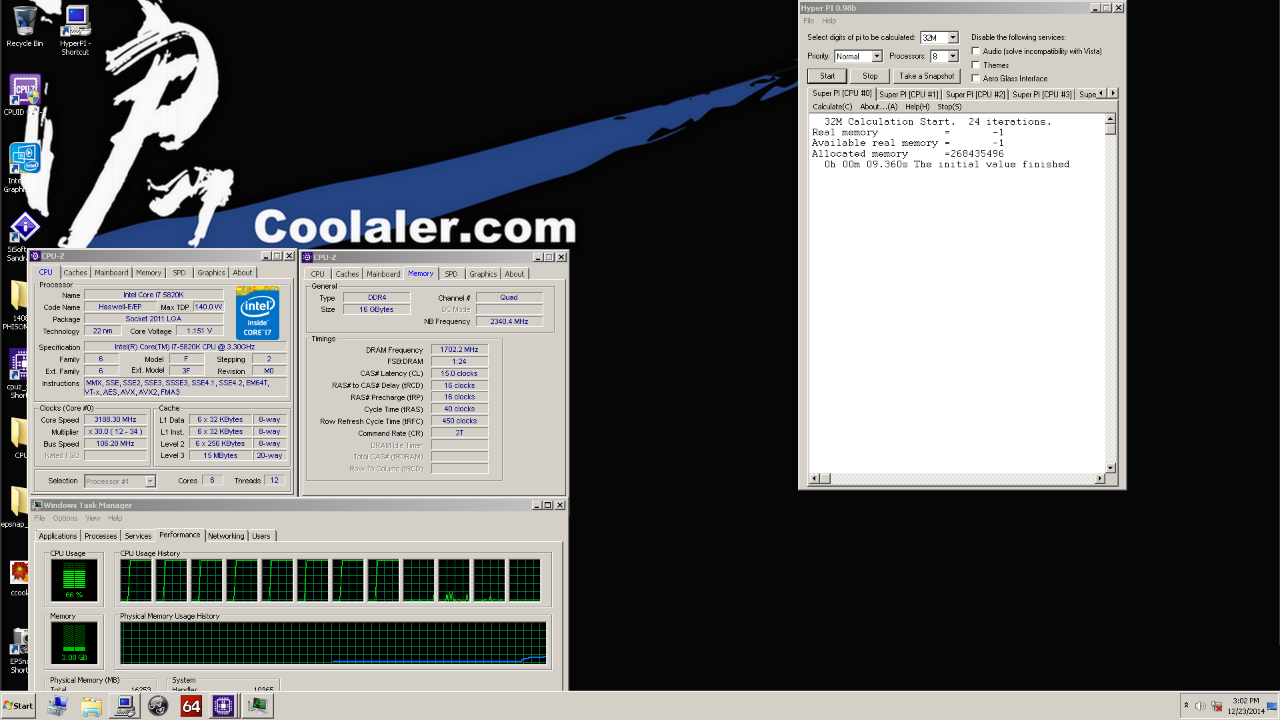The image size is (1280, 720).
Task: Select the Super PI [CPU #3] tab
Action: tap(1042, 95)
